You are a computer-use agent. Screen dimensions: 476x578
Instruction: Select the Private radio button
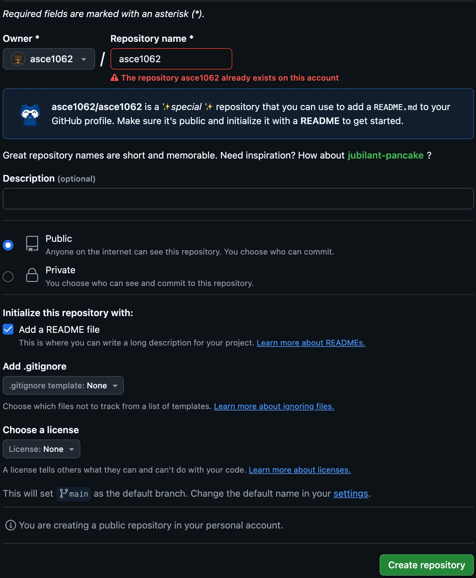[8, 277]
